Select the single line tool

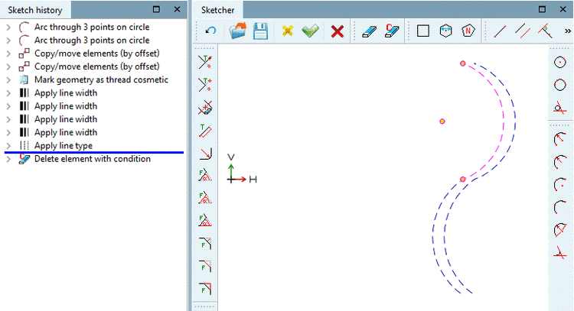500,31
